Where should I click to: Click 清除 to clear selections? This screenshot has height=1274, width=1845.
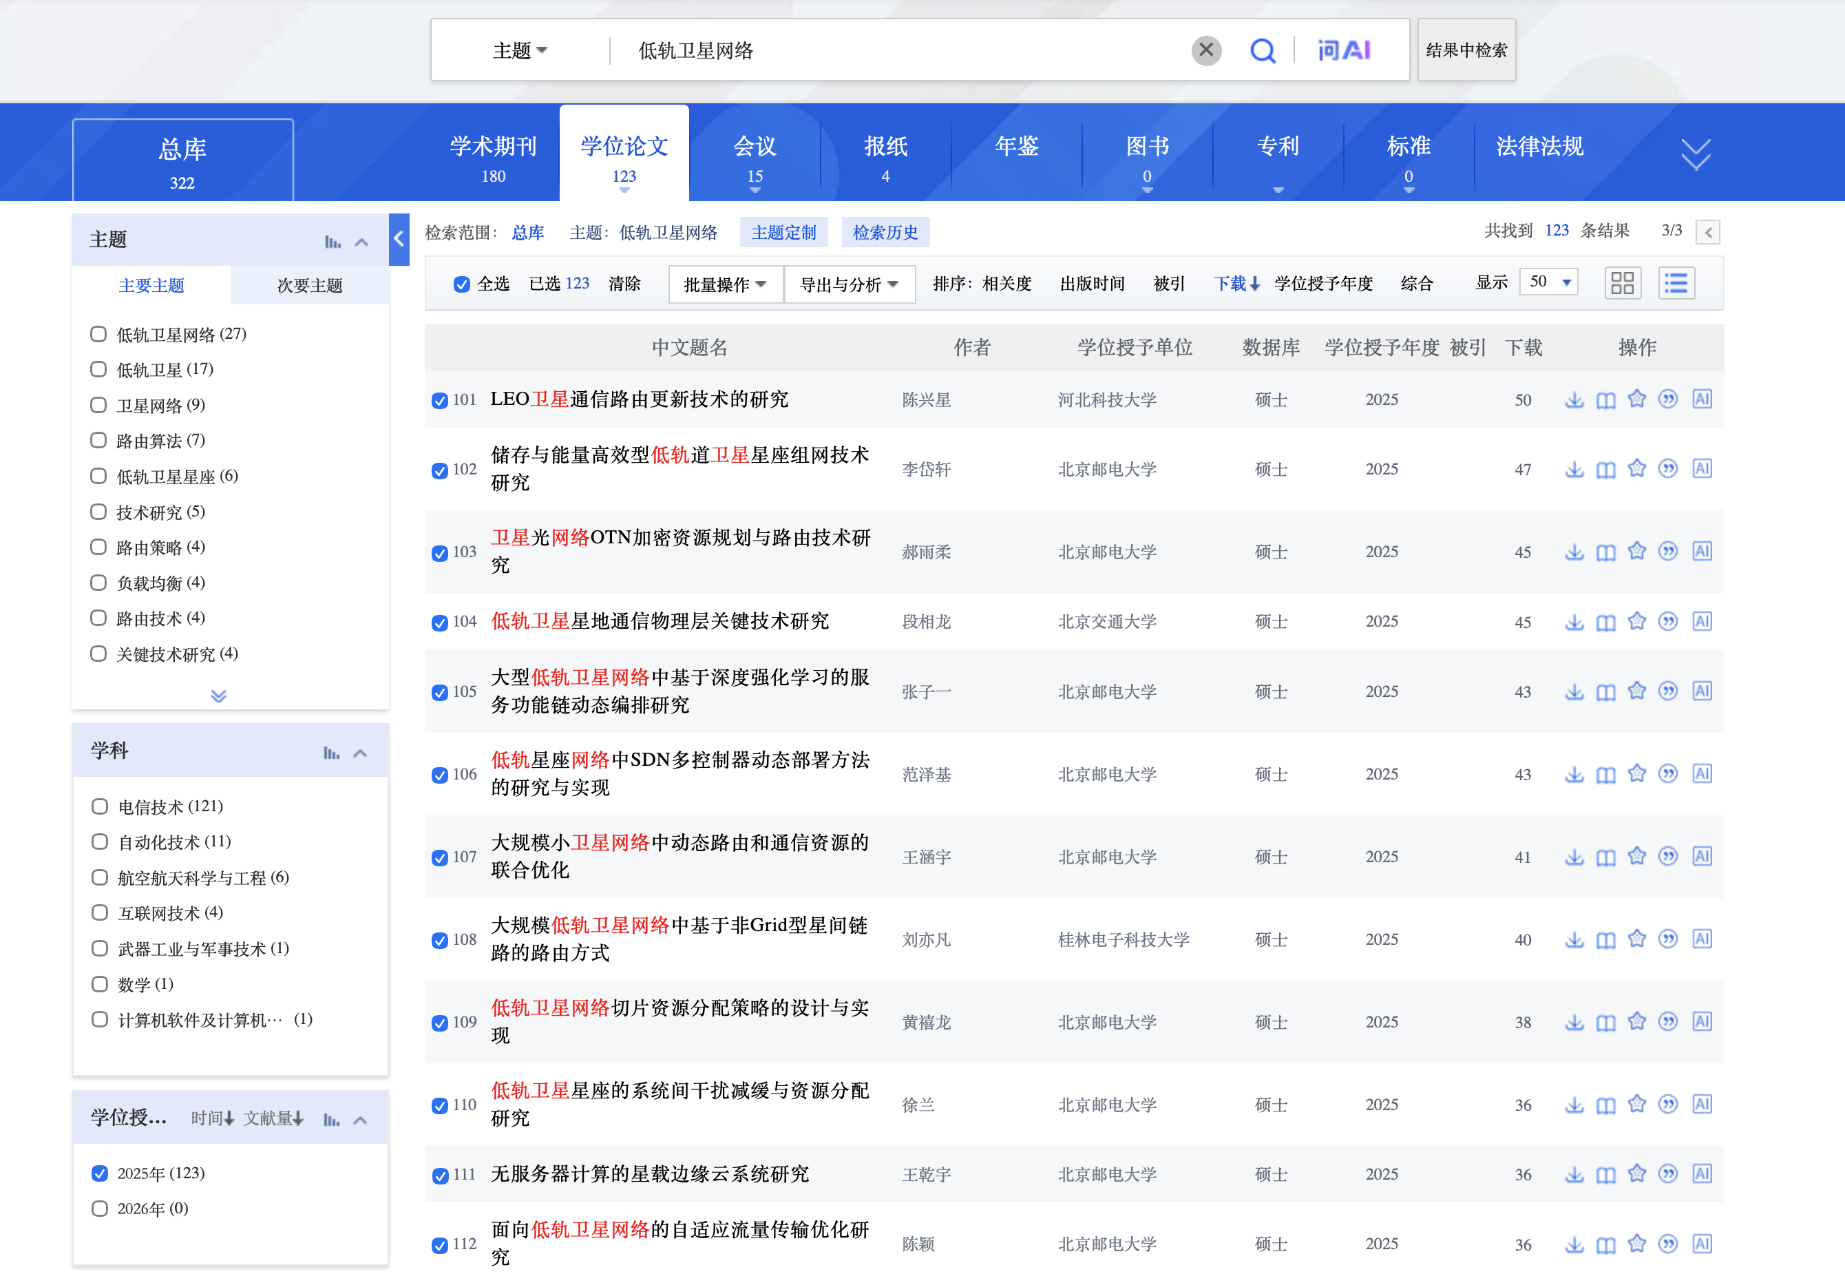624,284
